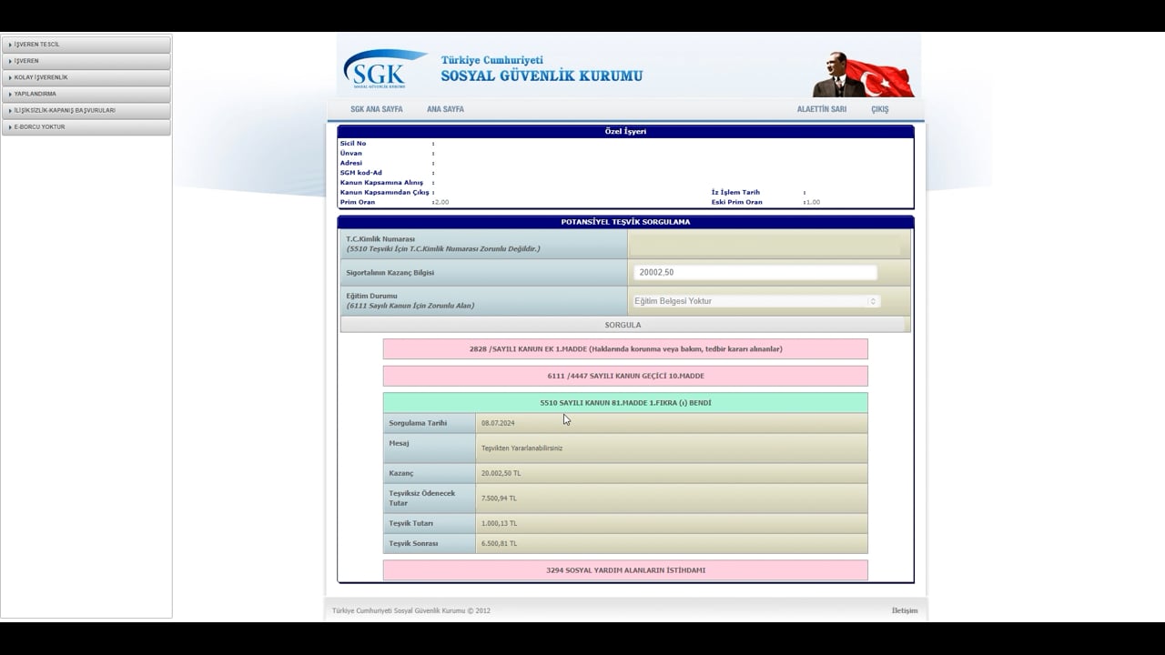This screenshot has width=1165, height=655.
Task: Click the SORGULA button
Action: point(623,325)
